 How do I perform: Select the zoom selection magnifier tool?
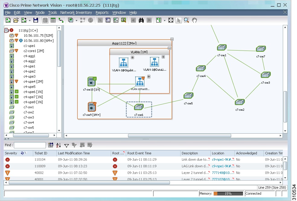click(x=187, y=20)
